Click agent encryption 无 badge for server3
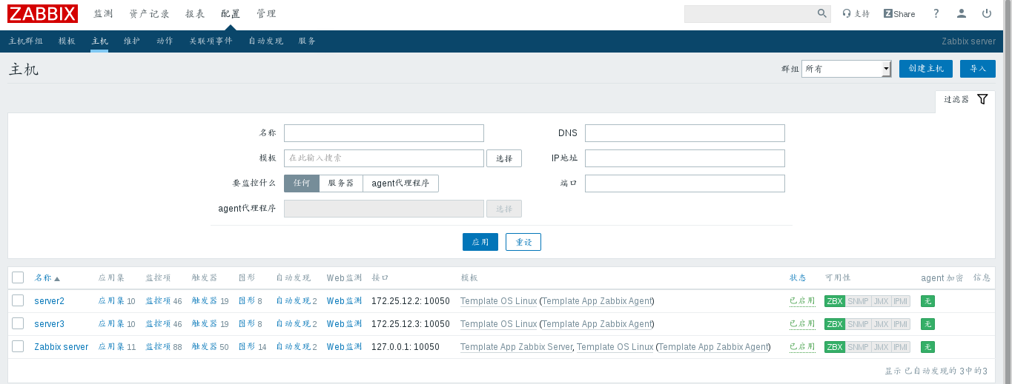Viewport: 1012px width, 384px height. click(927, 324)
